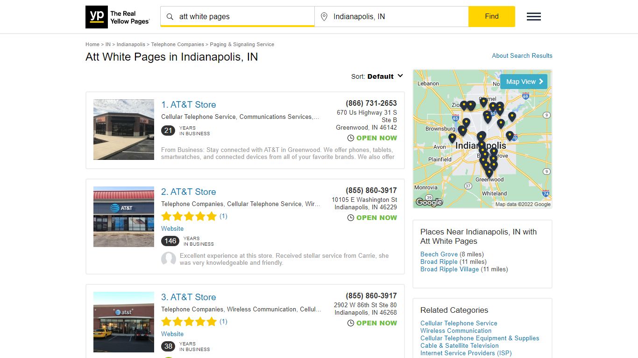Go to Home breadcrumb
The width and height of the screenshot is (638, 358).
92,44
